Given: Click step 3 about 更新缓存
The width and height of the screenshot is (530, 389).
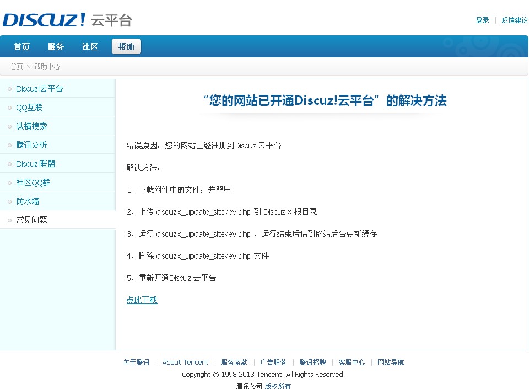Looking at the screenshot, I should point(252,233).
